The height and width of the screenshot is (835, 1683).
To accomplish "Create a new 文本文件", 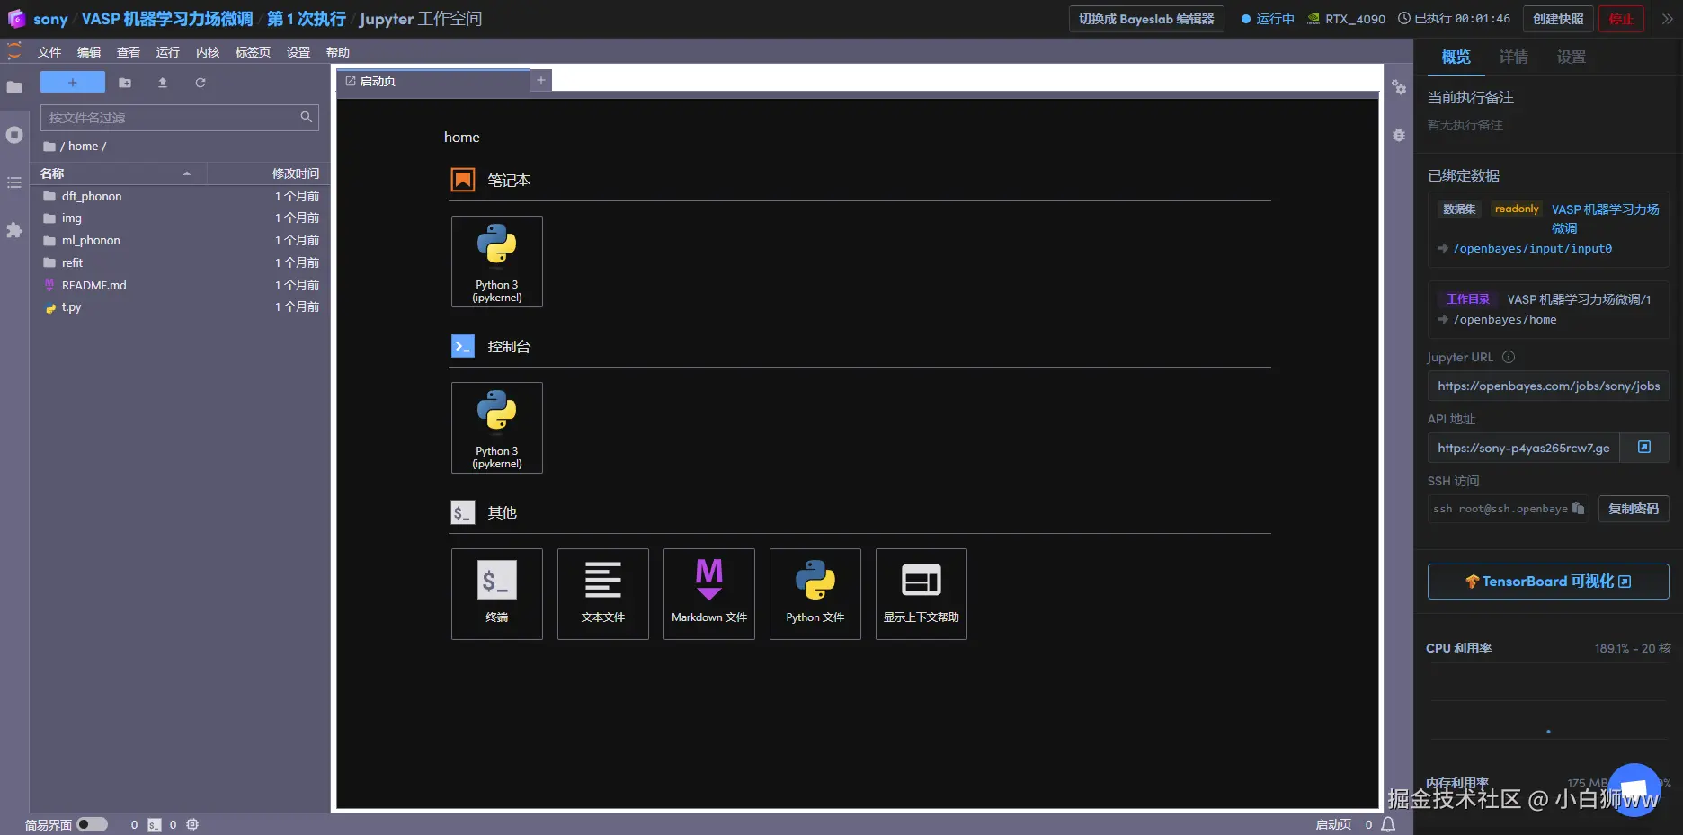I will [x=603, y=594].
